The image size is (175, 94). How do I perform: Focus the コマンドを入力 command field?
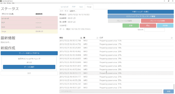pyautogui.click(x=111, y=91)
